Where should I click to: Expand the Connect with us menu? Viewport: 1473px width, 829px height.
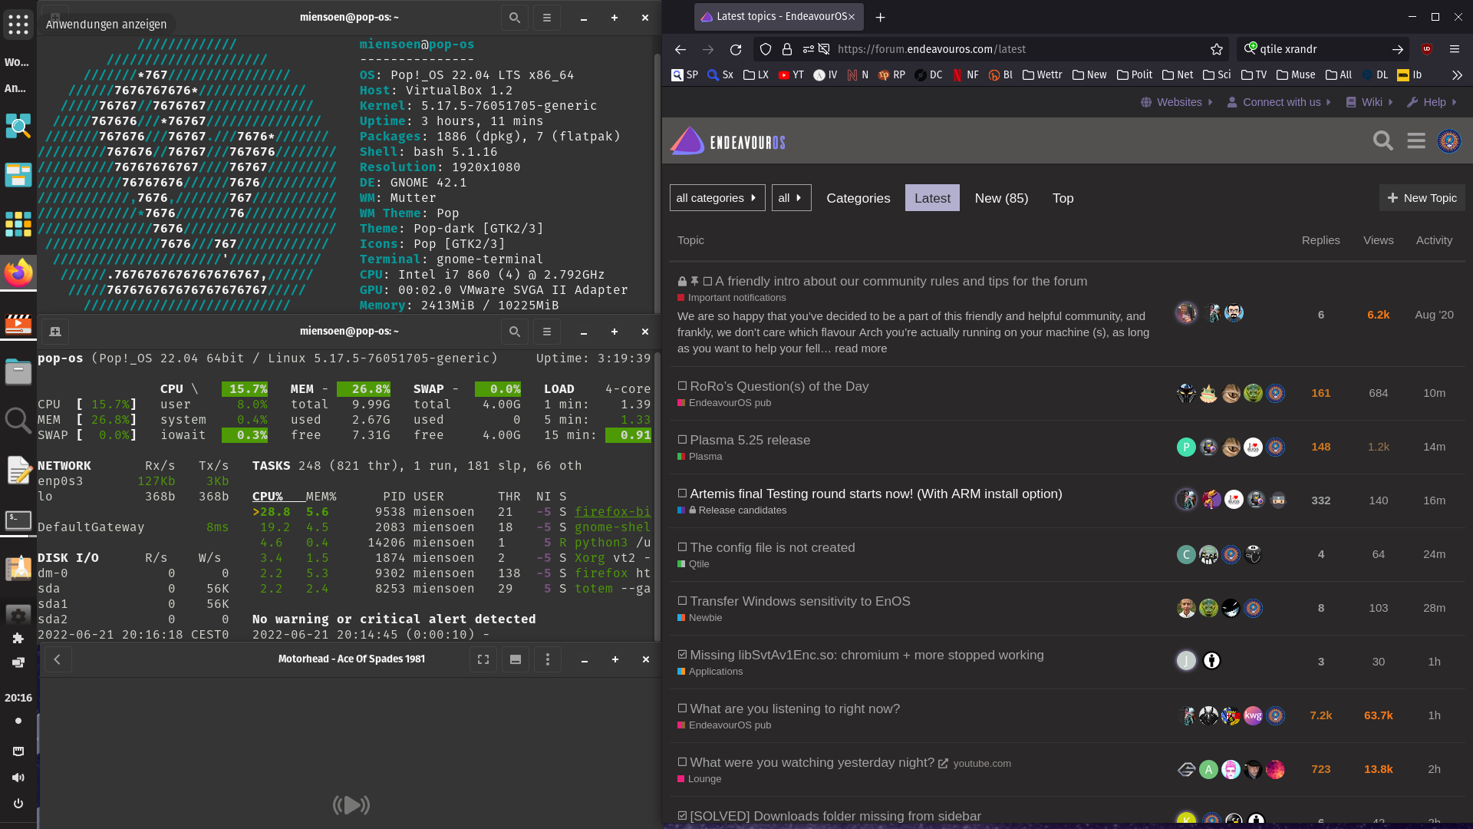click(x=1279, y=102)
